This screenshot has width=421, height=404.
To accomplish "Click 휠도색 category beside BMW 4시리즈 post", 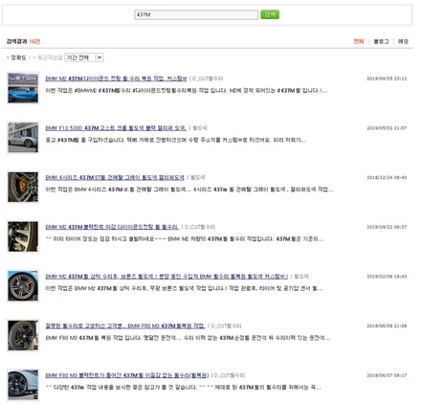I will 198,177.
